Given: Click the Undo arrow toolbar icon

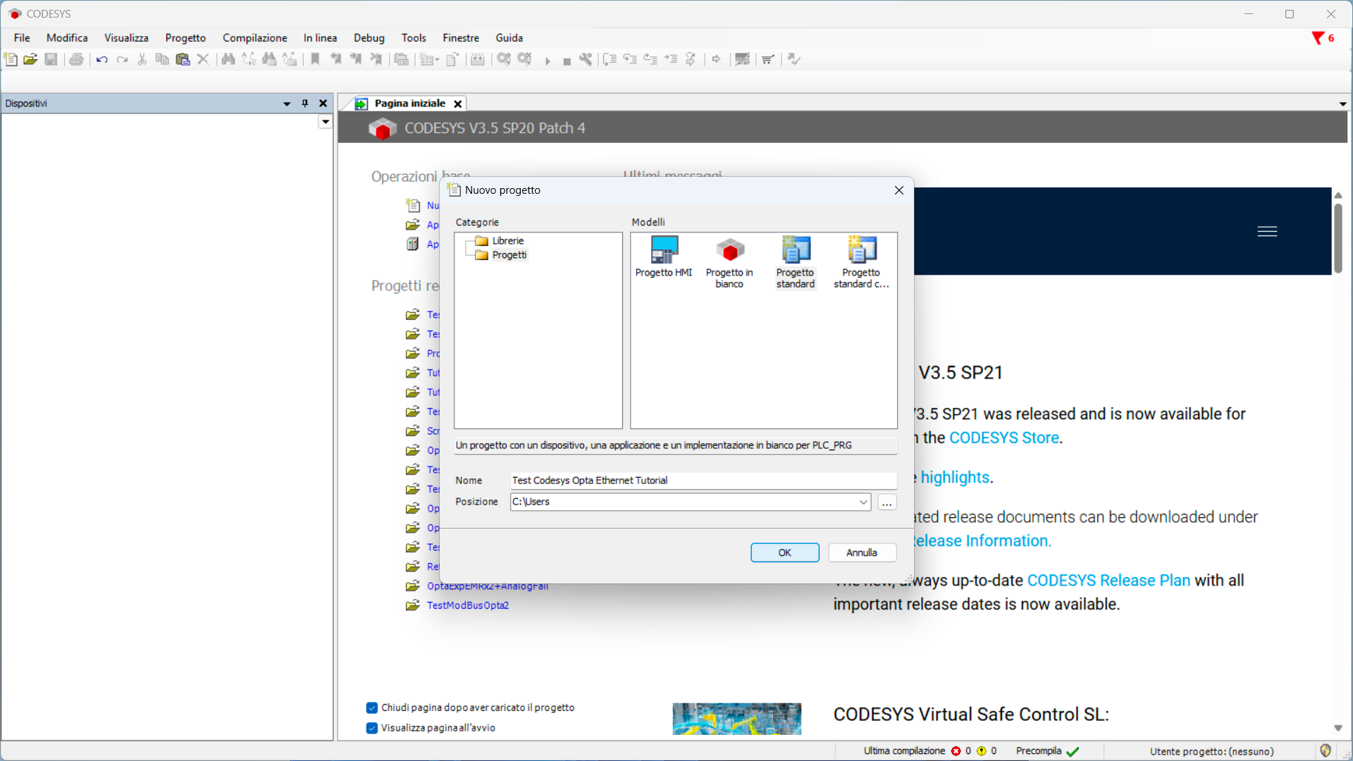Looking at the screenshot, I should [x=101, y=59].
